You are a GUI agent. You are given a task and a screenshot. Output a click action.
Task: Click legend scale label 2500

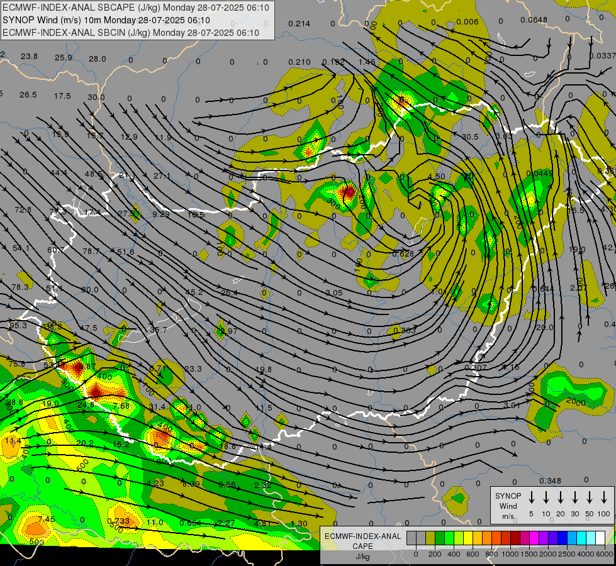[x=567, y=554]
